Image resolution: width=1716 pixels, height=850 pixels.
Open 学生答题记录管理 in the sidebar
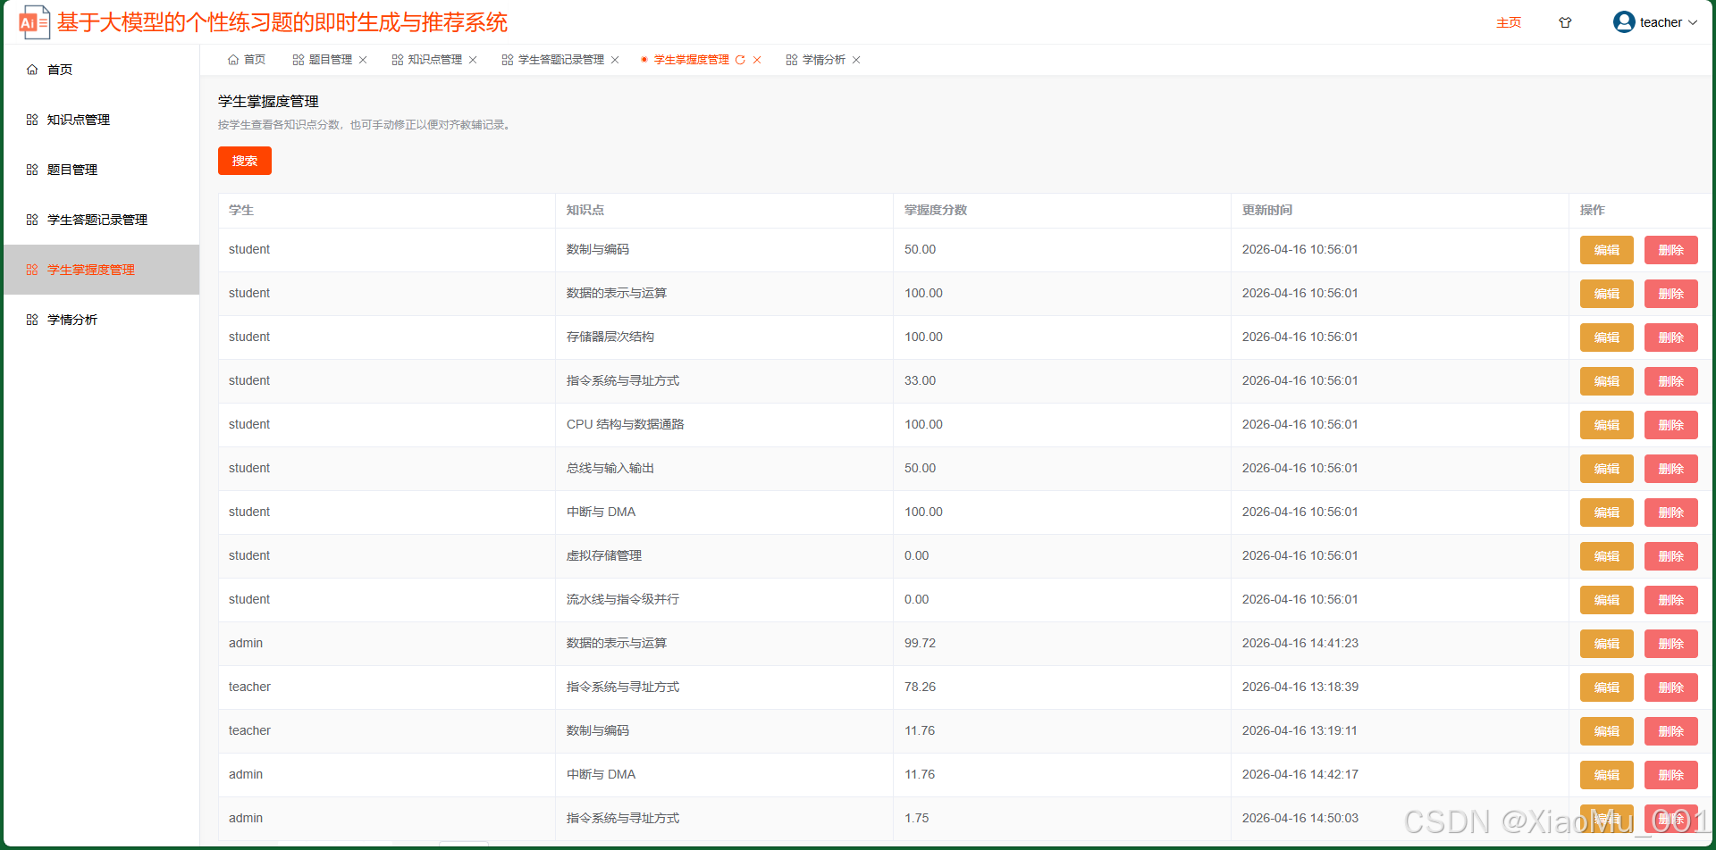point(101,220)
